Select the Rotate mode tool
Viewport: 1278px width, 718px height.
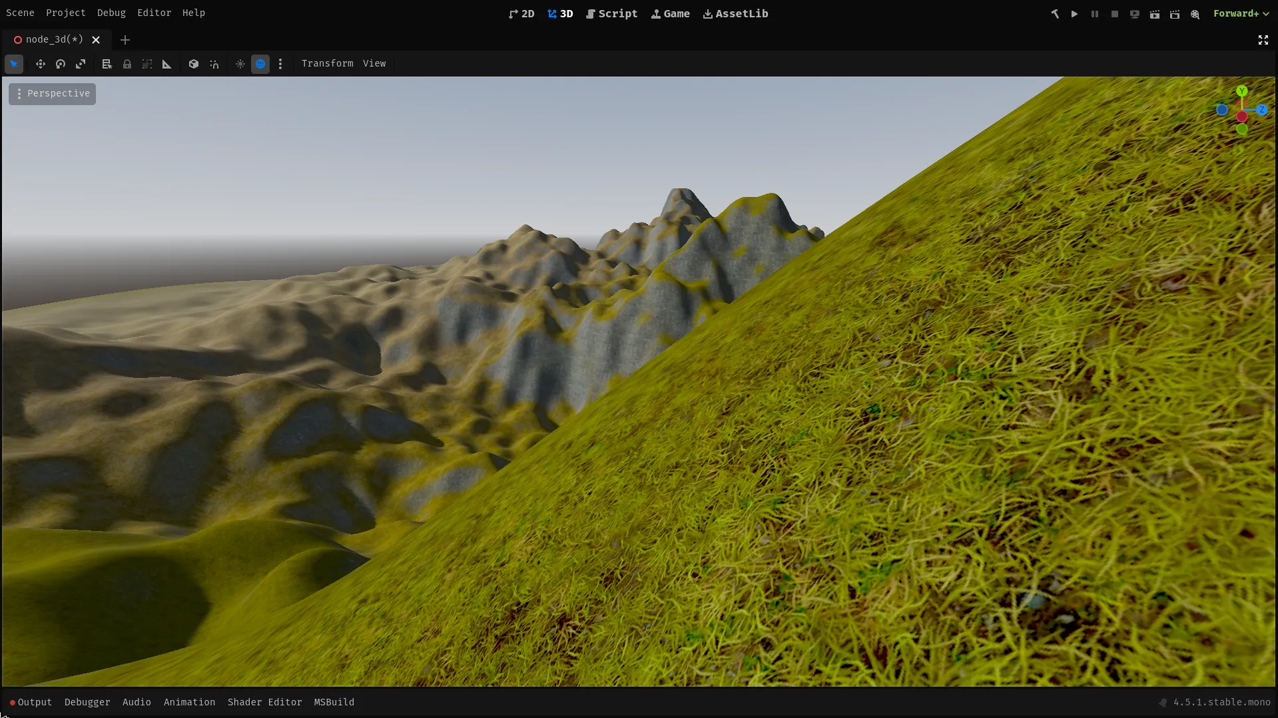point(61,64)
